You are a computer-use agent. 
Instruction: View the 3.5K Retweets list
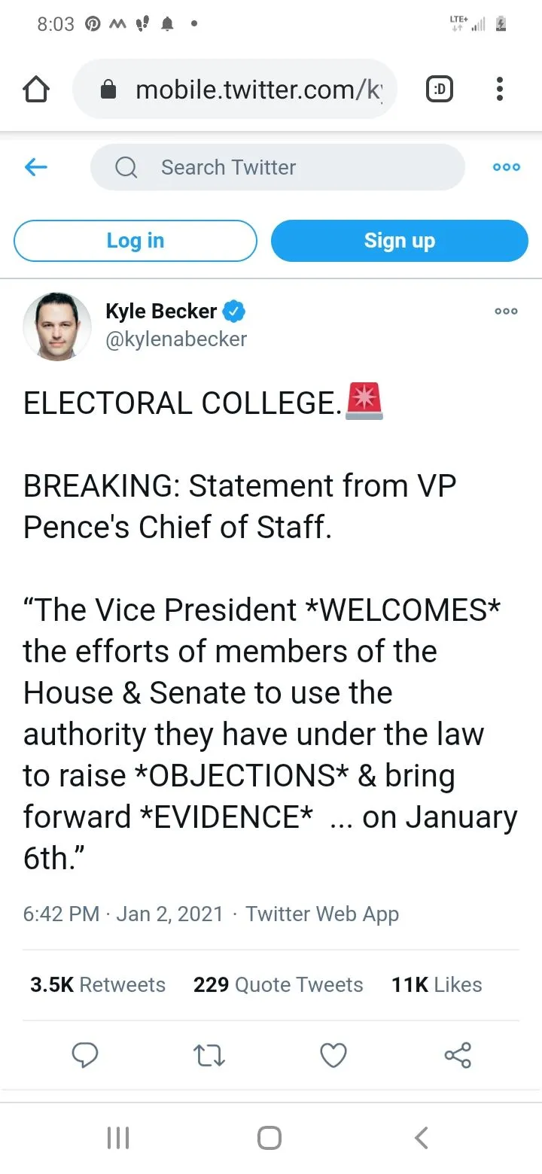[98, 984]
